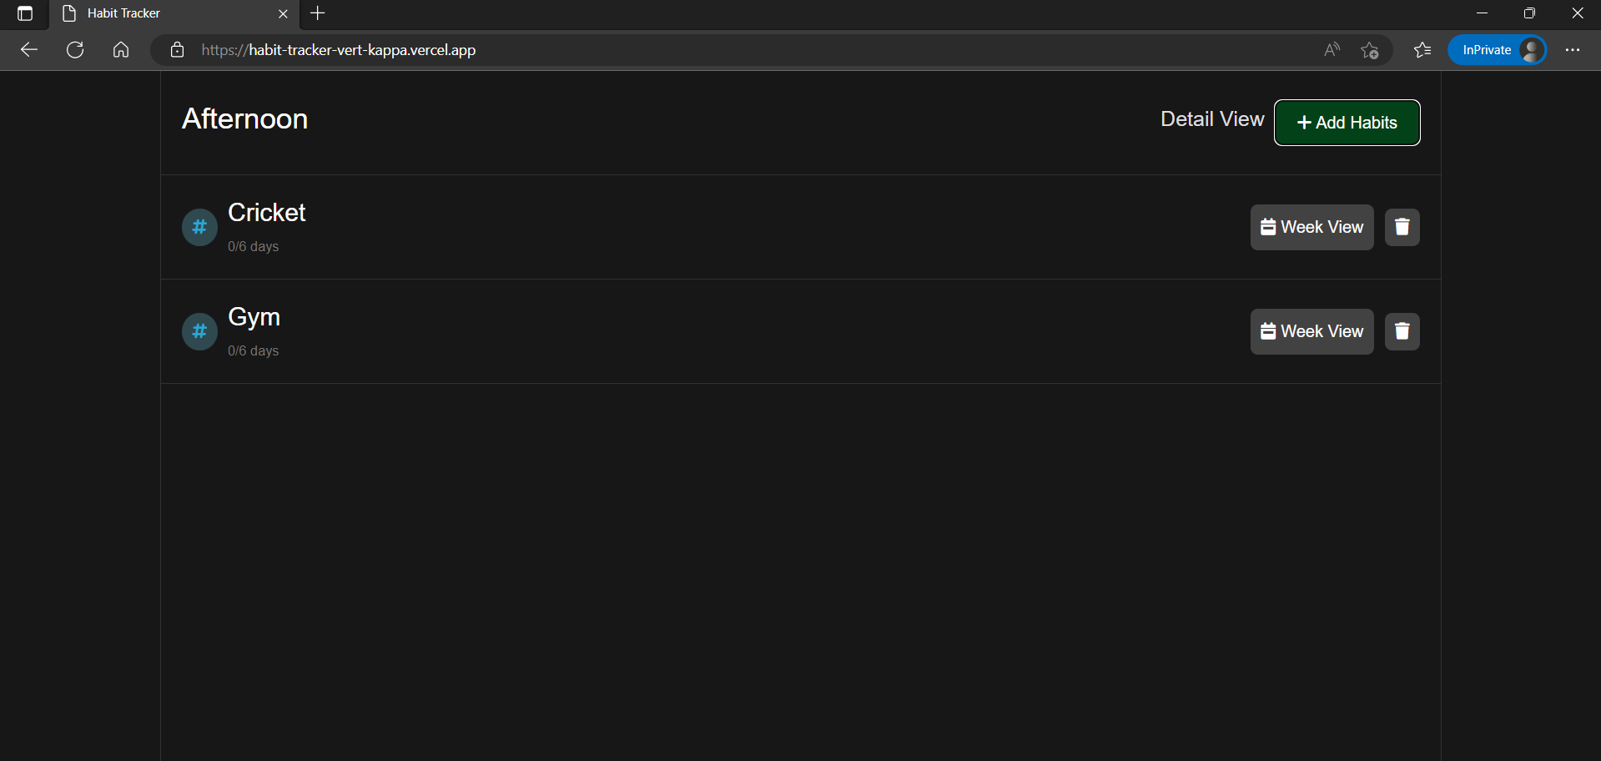
Task: Click the hashtag icon beside Cricket habit
Action: point(199,226)
